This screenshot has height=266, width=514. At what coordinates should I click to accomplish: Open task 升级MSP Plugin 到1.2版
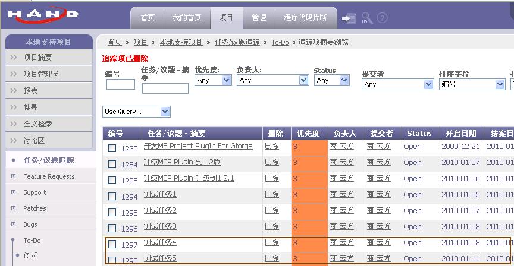click(182, 162)
